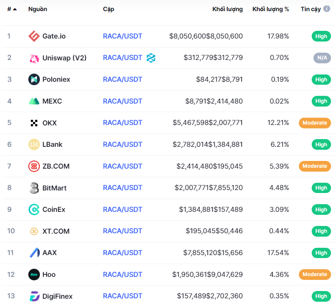Open the MEXC RACA/USDT pair link
This screenshot has width=334, height=303.
123,101
